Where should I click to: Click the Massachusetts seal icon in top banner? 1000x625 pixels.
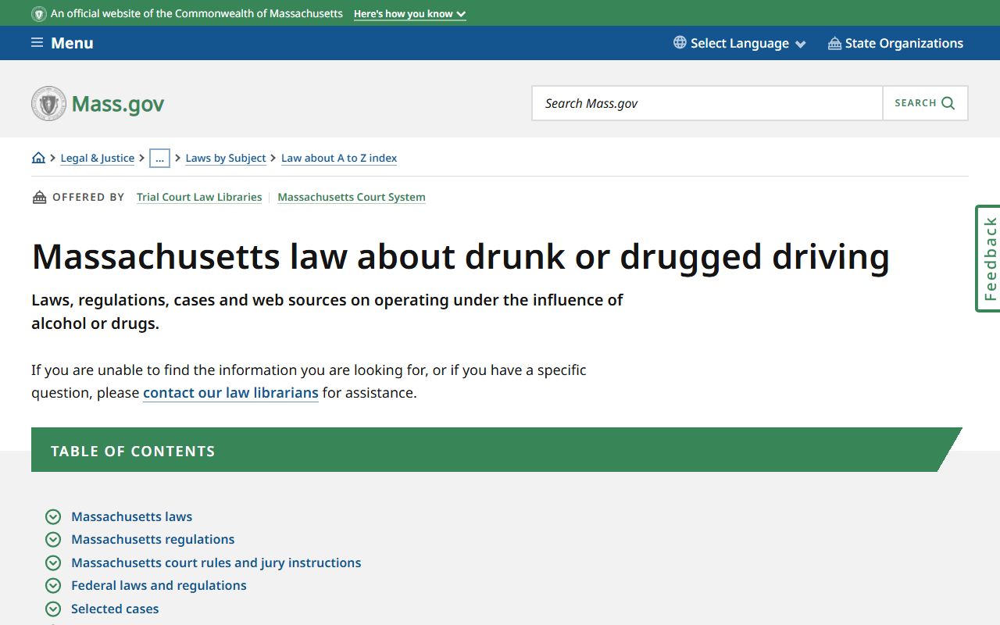pyautogui.click(x=39, y=14)
